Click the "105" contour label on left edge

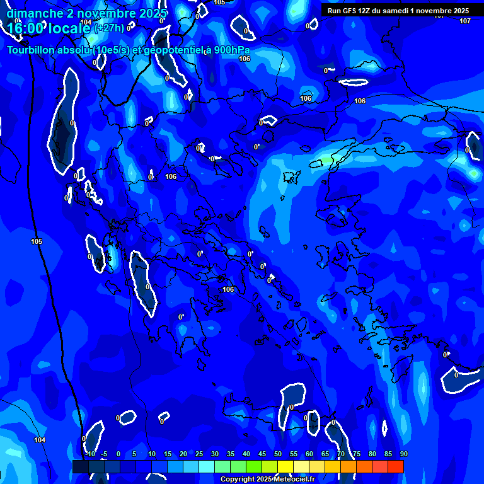[37, 241]
